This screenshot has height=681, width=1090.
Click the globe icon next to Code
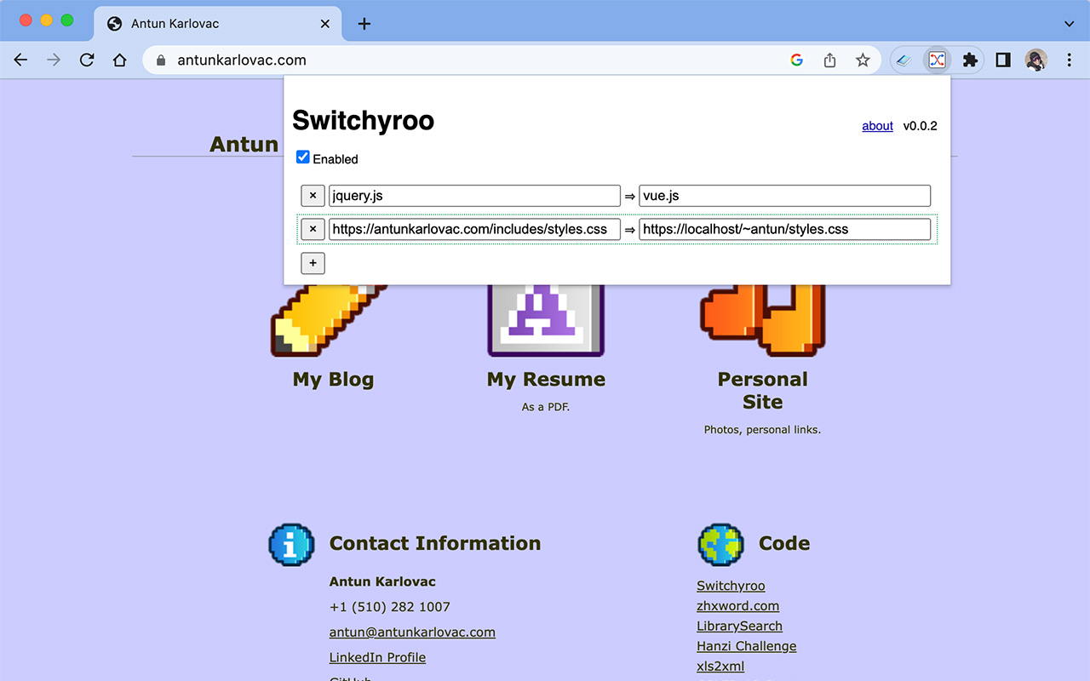click(x=720, y=545)
